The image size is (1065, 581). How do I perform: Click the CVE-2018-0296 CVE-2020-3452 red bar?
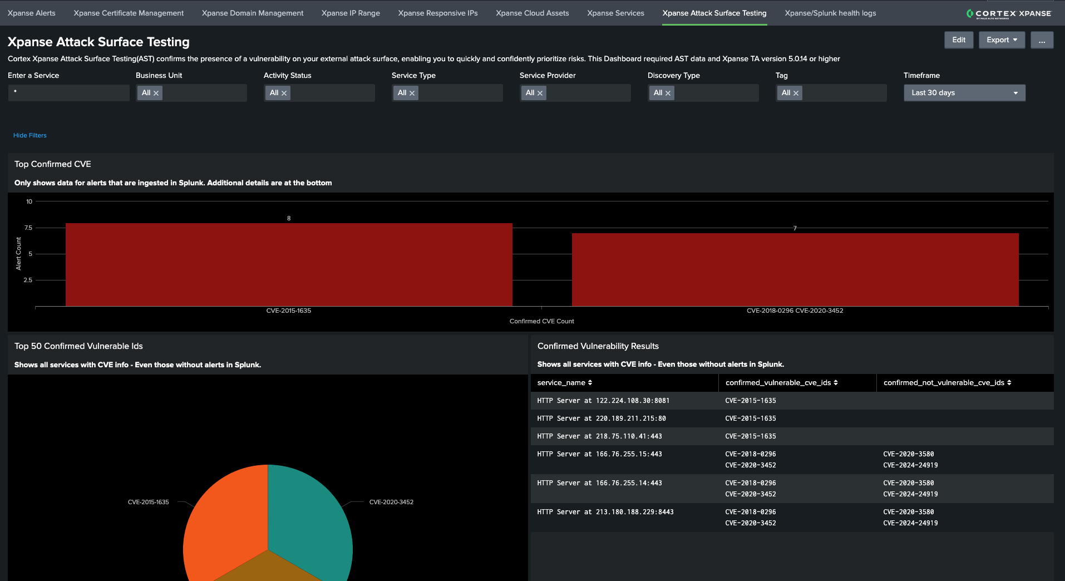[x=795, y=270]
